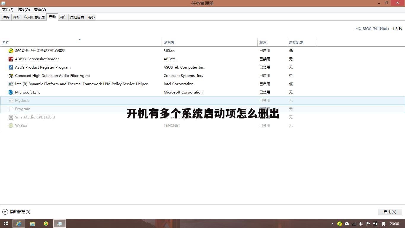Switch to the 应用历史记录 tab

click(x=34, y=18)
